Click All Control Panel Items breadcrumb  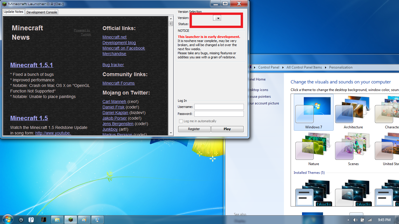click(x=304, y=67)
